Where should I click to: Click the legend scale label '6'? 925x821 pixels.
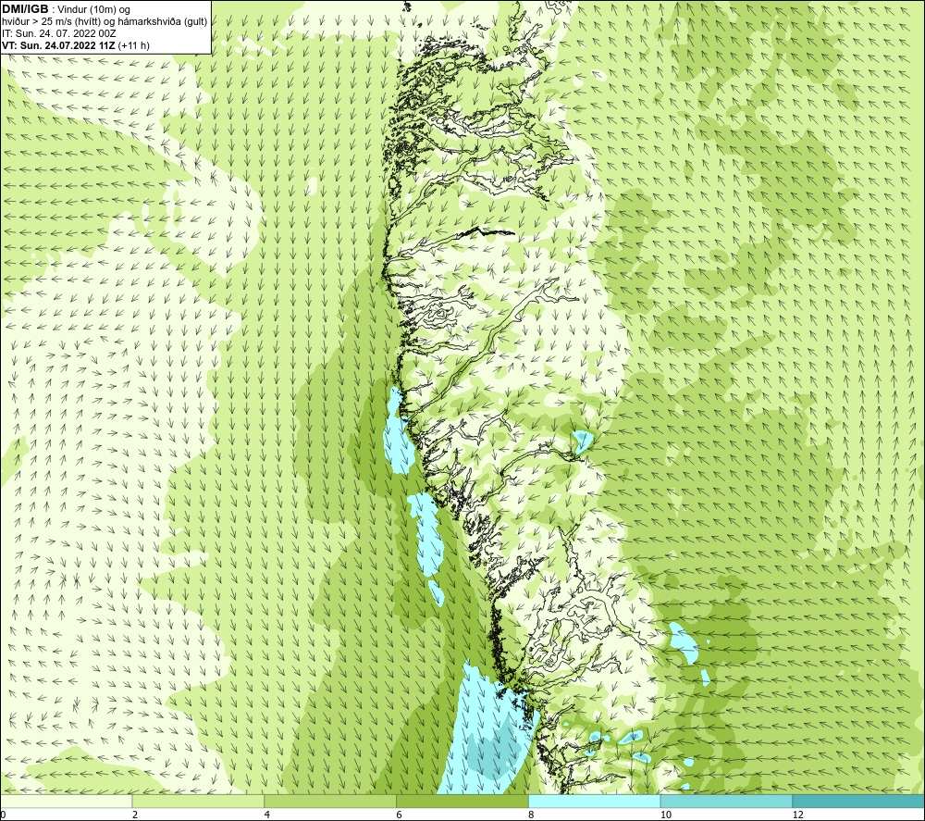[399, 815]
